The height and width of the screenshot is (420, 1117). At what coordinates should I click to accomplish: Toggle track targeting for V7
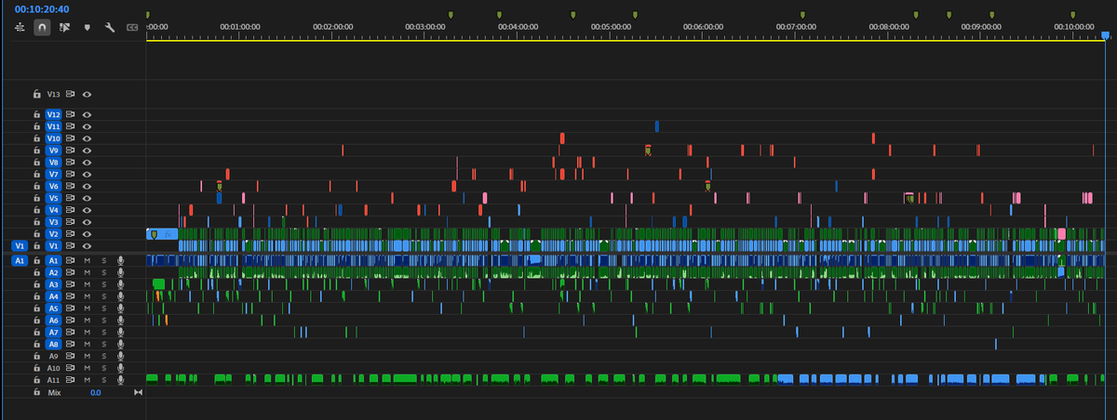click(53, 174)
